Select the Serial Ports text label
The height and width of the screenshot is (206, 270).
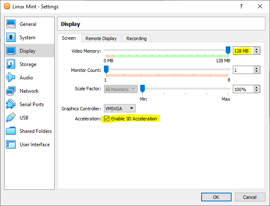(x=32, y=104)
